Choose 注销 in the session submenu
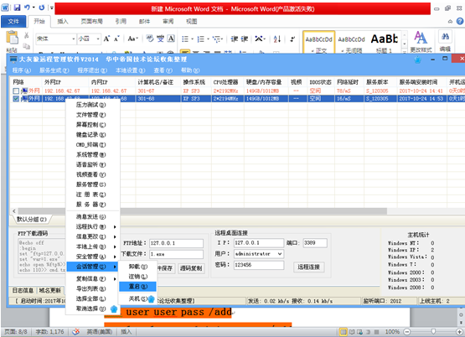This screenshot has width=465, height=337. pos(137,277)
